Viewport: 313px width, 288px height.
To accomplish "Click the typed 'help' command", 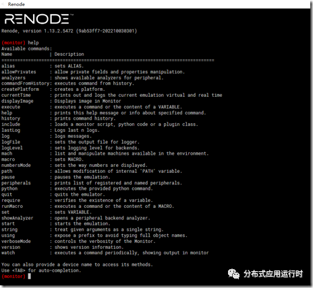I will click(x=33, y=42).
